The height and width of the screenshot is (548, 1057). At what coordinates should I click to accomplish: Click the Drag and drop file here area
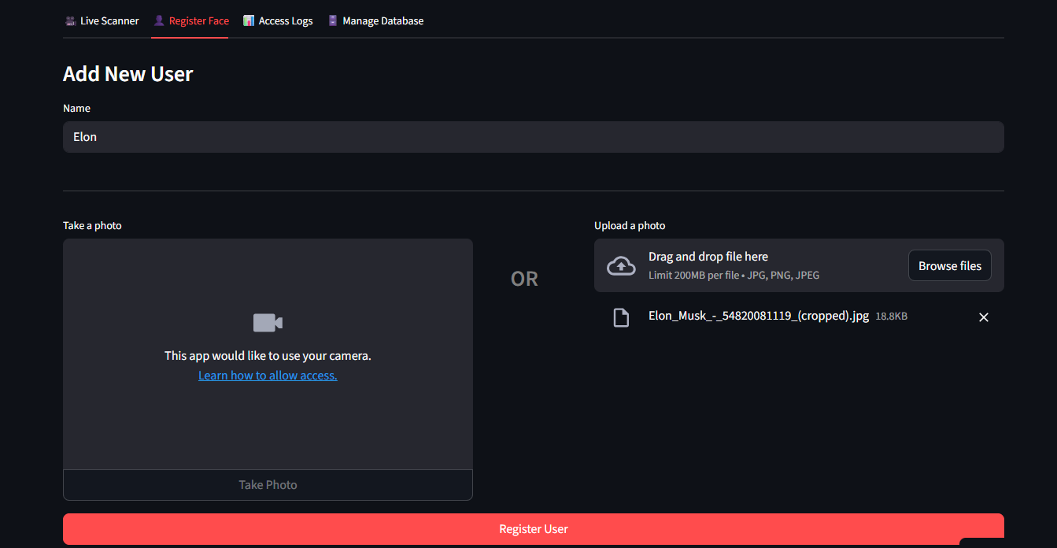click(x=799, y=265)
